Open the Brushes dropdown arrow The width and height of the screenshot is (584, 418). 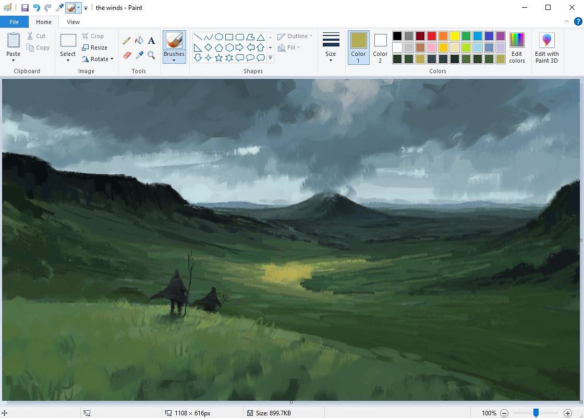pyautogui.click(x=174, y=61)
